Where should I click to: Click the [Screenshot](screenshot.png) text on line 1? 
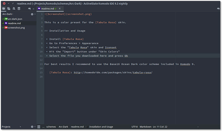[68, 14]
